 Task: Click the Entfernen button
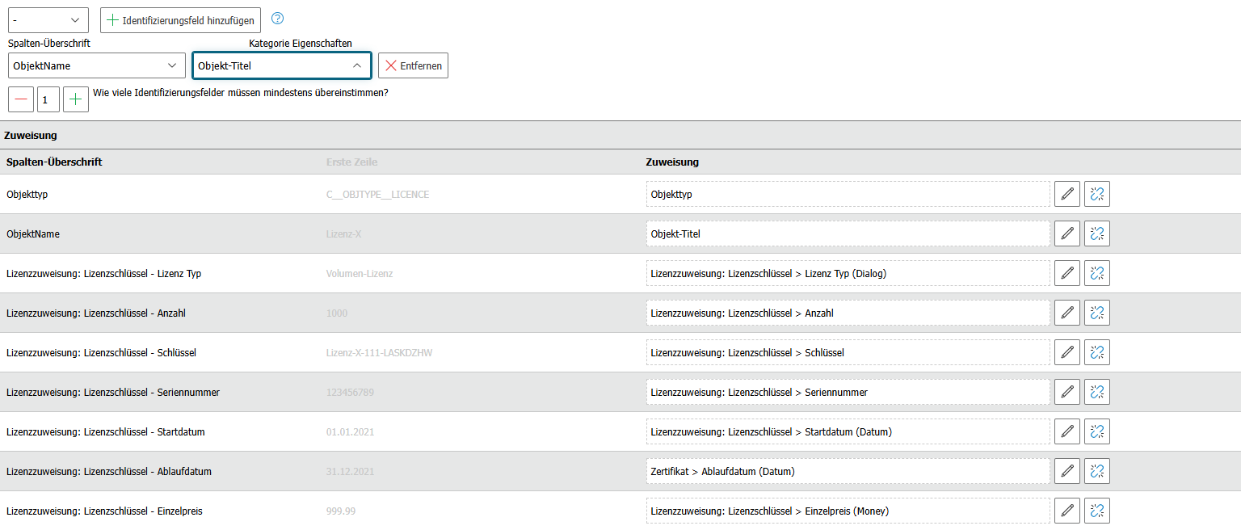pos(413,65)
